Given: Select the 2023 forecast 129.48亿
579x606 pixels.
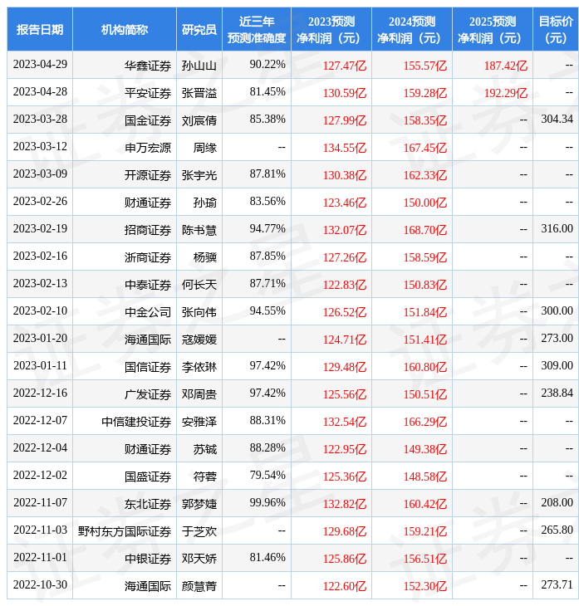Looking at the screenshot, I should coord(345,367).
